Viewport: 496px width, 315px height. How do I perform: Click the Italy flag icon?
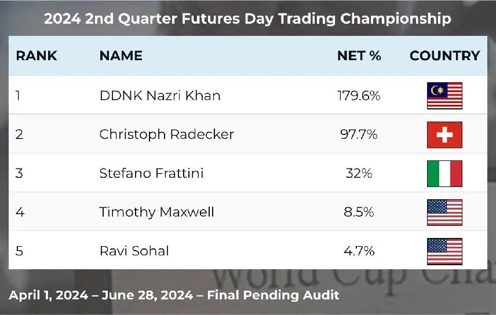click(x=444, y=173)
